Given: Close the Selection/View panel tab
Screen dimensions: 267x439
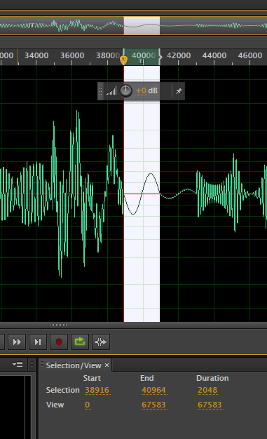Looking at the screenshot, I should tap(107, 365).
